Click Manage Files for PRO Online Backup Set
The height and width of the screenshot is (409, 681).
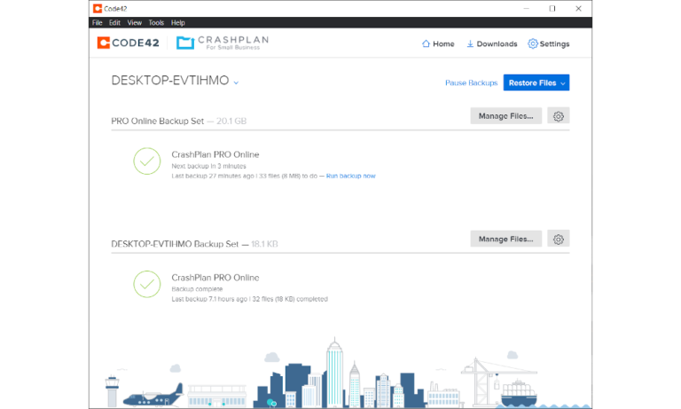(x=506, y=116)
